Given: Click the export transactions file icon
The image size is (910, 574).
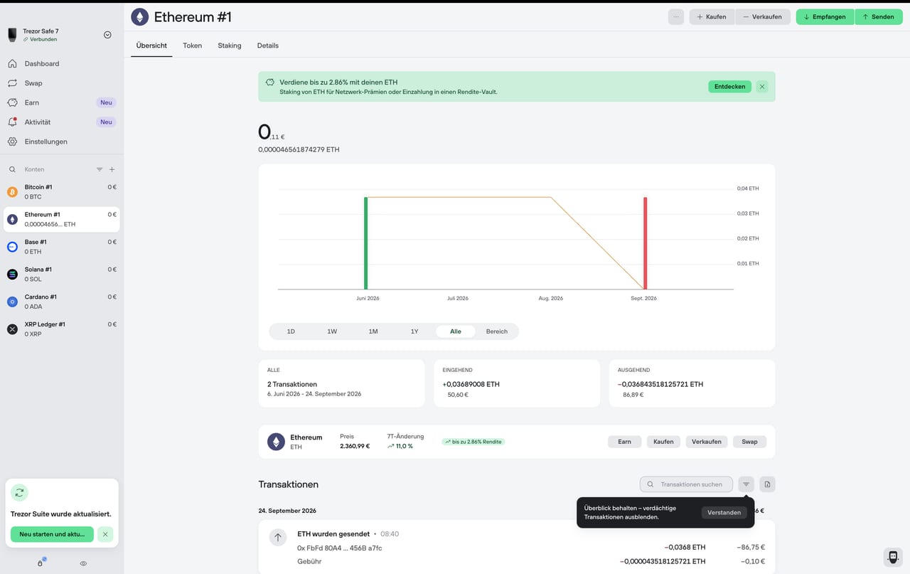Looking at the screenshot, I should [767, 484].
